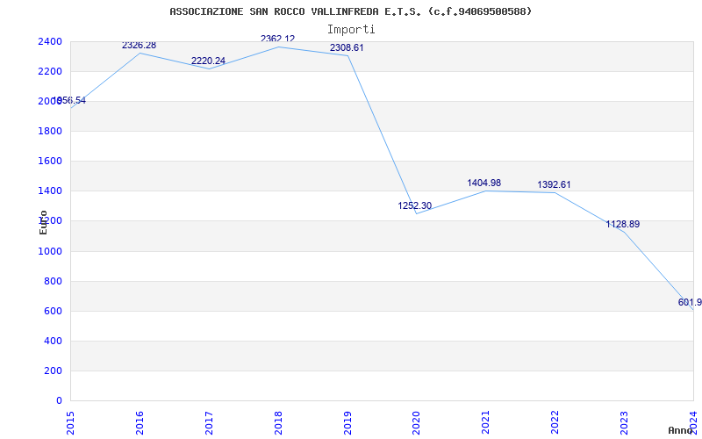The image size is (702, 439).
Task: Click the 2016 x-axis year label
Action: 140,422
